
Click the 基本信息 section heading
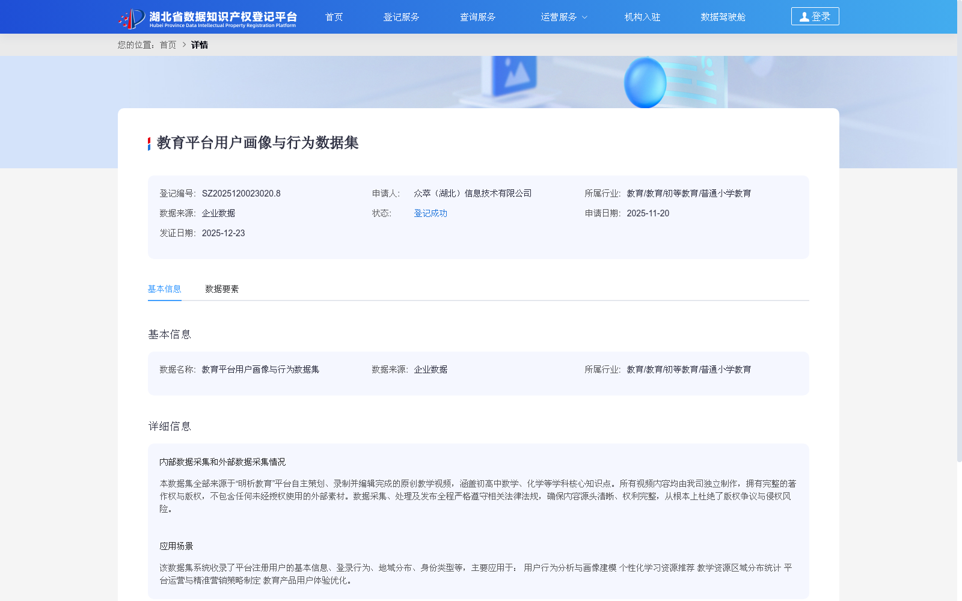(x=170, y=334)
